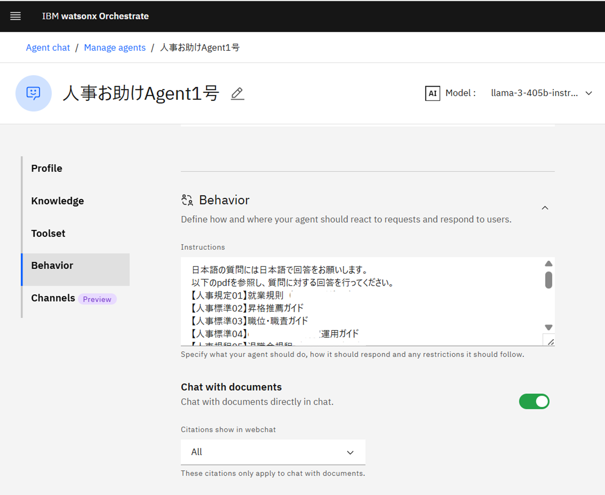
Task: Collapse the Behavior section with chevron
Action: pos(545,208)
